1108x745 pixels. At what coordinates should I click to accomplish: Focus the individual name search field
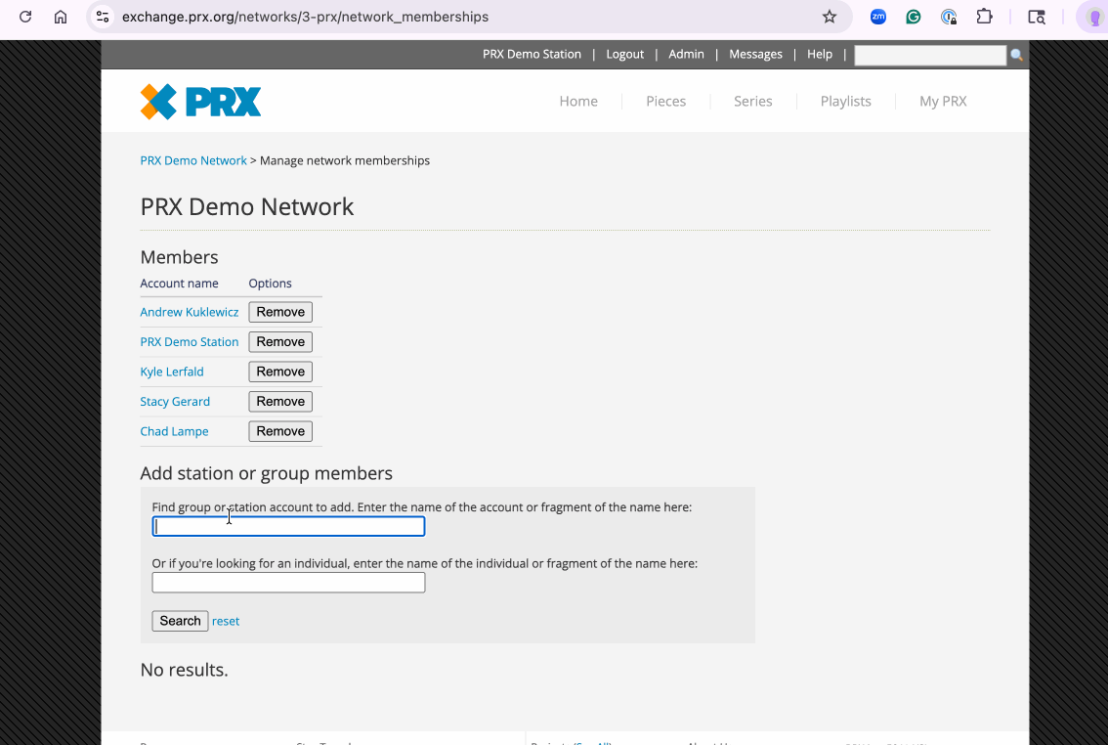pyautogui.click(x=288, y=583)
